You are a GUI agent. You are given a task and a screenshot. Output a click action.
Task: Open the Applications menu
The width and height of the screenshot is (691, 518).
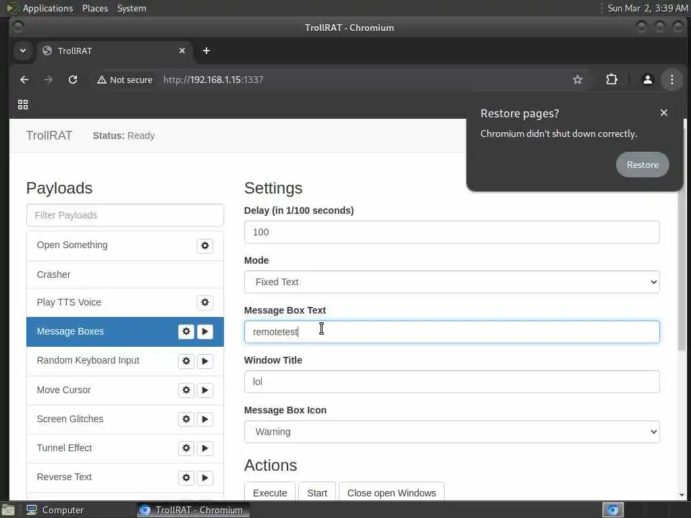pos(48,8)
